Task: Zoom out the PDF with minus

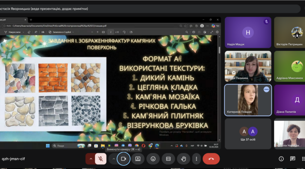Action: pos(92,32)
